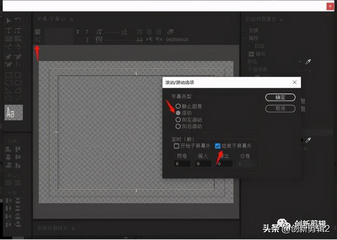
Task: Collapse the 属性 section arrow
Action: coord(243,38)
